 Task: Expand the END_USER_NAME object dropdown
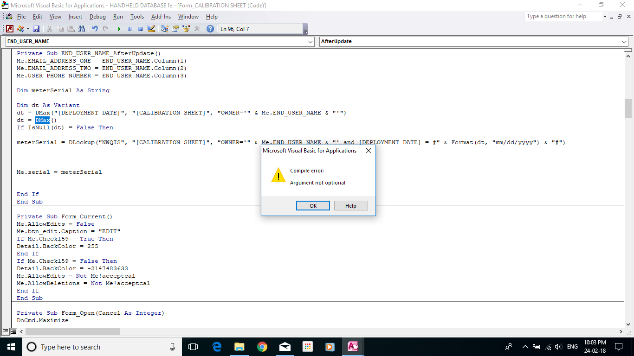311,42
